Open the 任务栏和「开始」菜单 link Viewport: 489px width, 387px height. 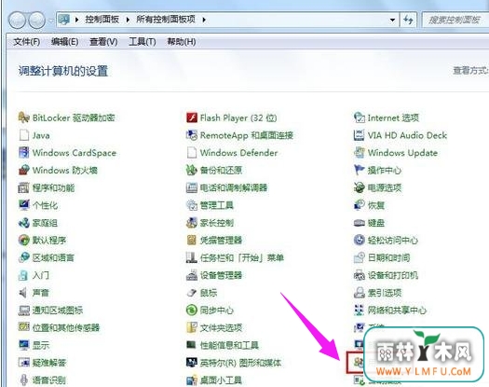point(241,257)
